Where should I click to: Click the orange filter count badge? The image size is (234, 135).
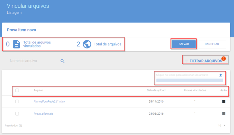[x=223, y=58]
